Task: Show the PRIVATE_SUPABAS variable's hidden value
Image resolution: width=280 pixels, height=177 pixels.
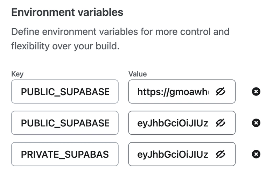Action: coord(220,154)
